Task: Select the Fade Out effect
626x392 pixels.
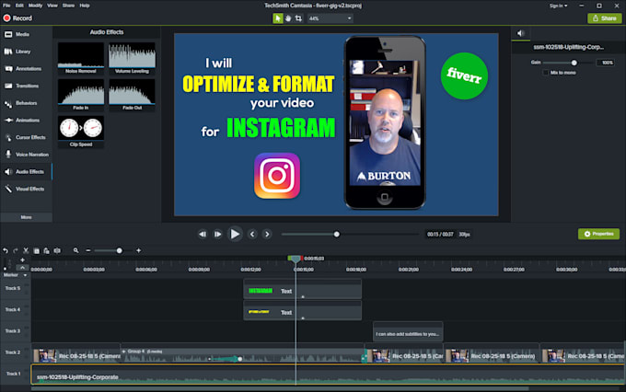Action: click(x=133, y=95)
